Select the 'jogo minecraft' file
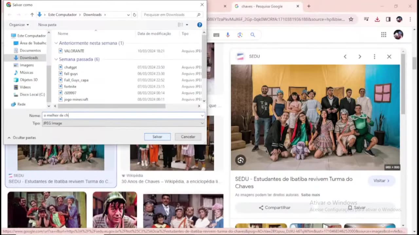Image resolution: width=419 pixels, height=235 pixels. (76, 100)
